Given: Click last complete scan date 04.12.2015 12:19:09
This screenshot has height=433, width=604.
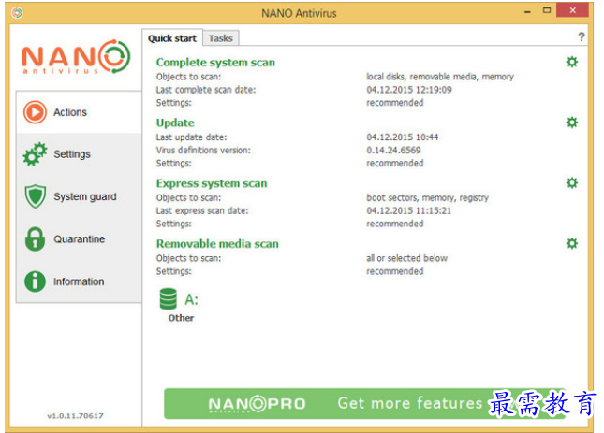Looking at the screenshot, I should point(409,90).
